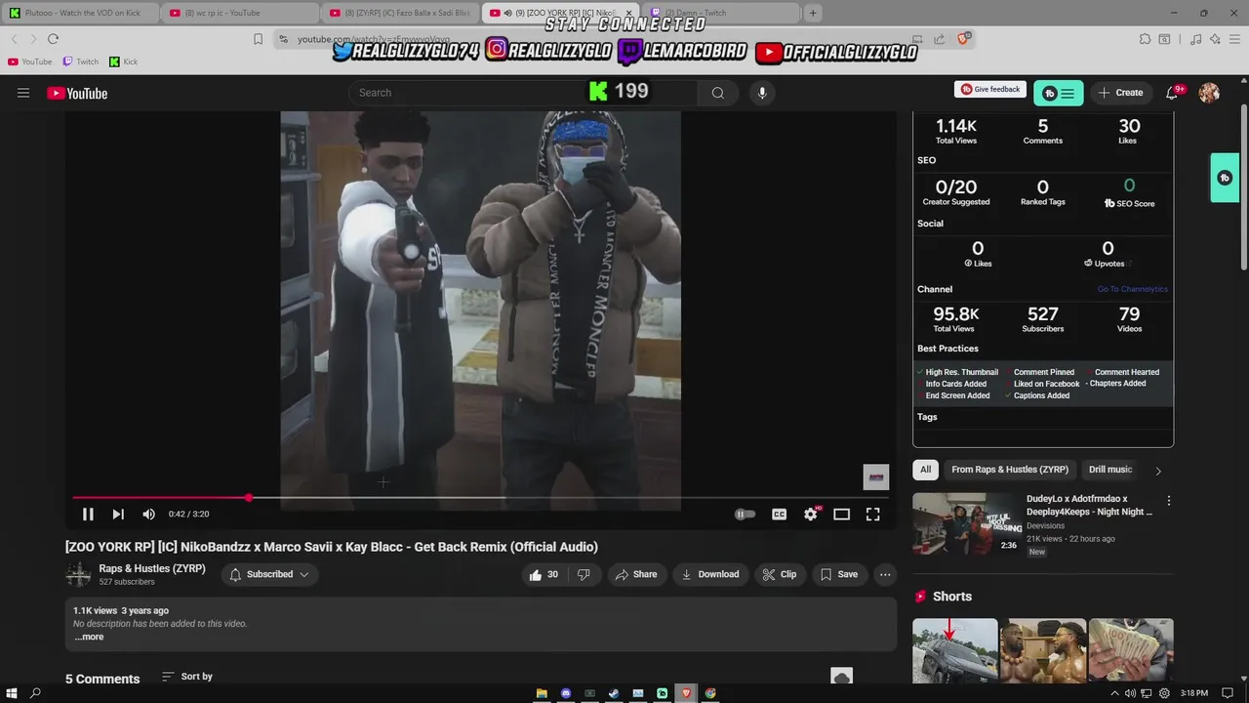Screen dimensions: 1249x703
Task: Go back in browser history
Action: [x=14, y=39]
